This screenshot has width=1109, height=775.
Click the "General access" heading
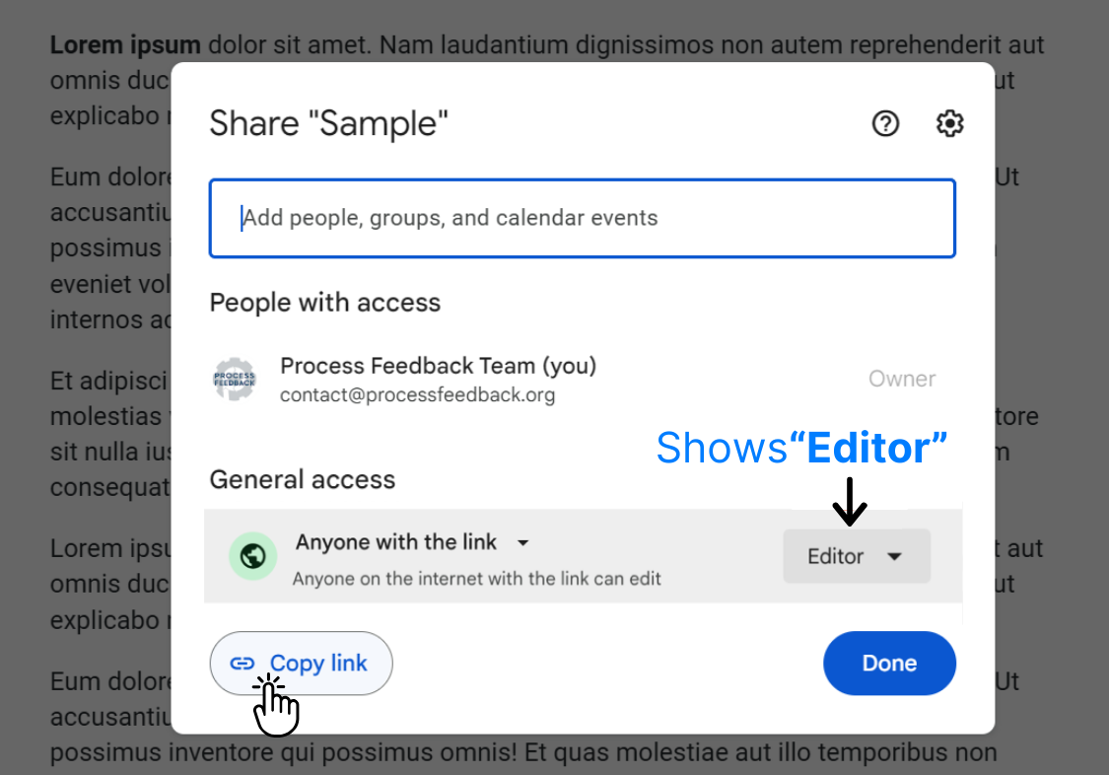(302, 480)
